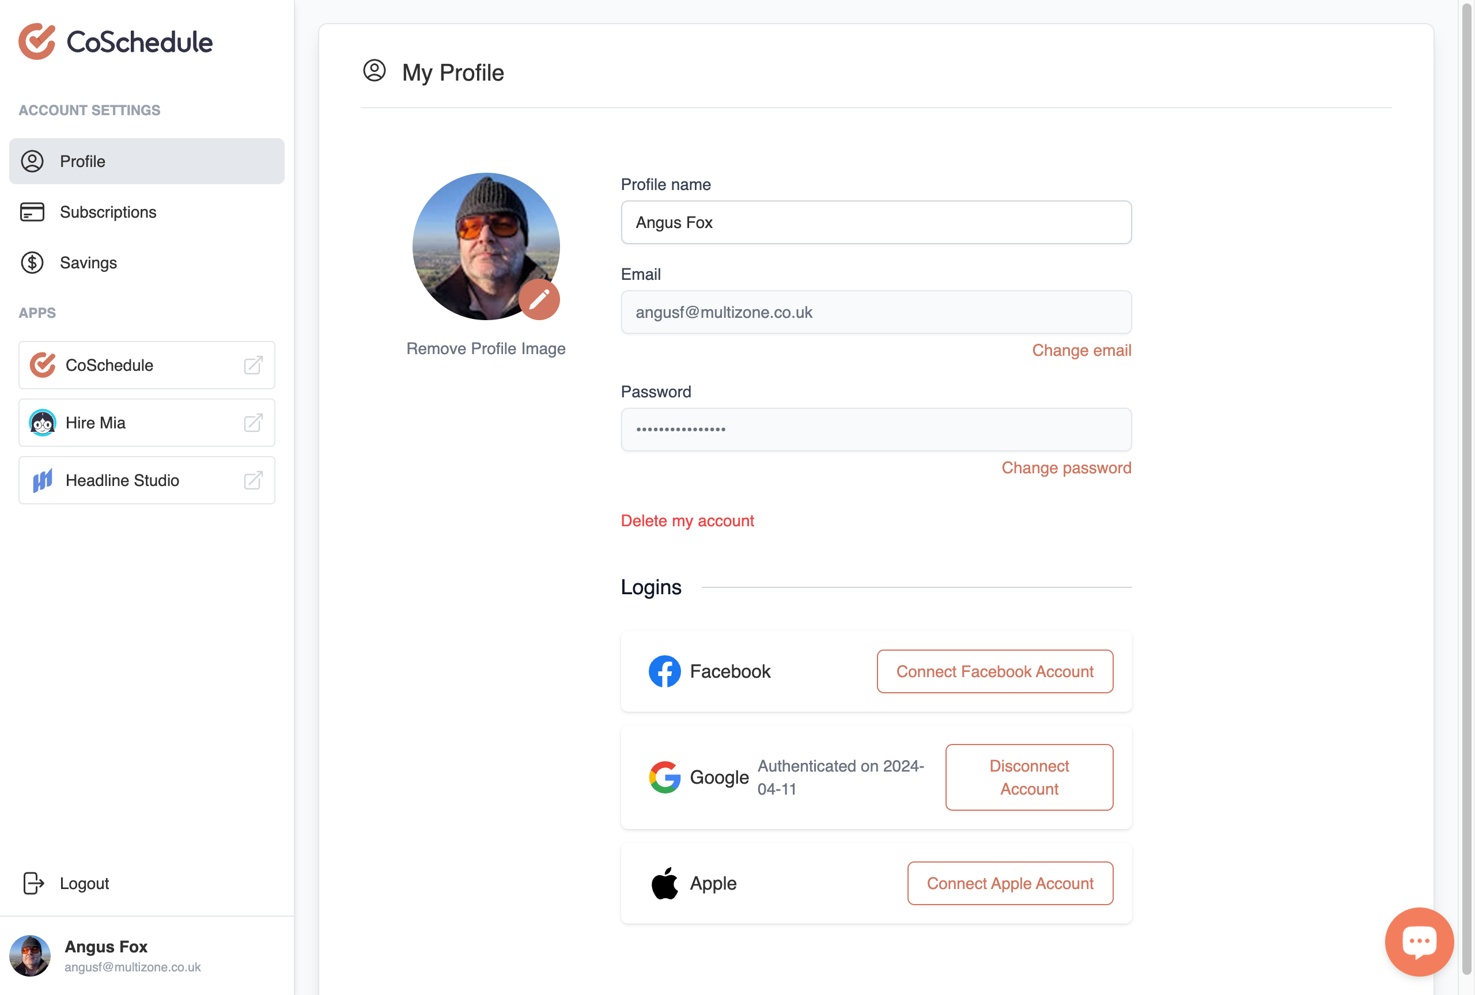The width and height of the screenshot is (1475, 995).
Task: Select the Profile person icon in sidebar
Action: point(33,161)
